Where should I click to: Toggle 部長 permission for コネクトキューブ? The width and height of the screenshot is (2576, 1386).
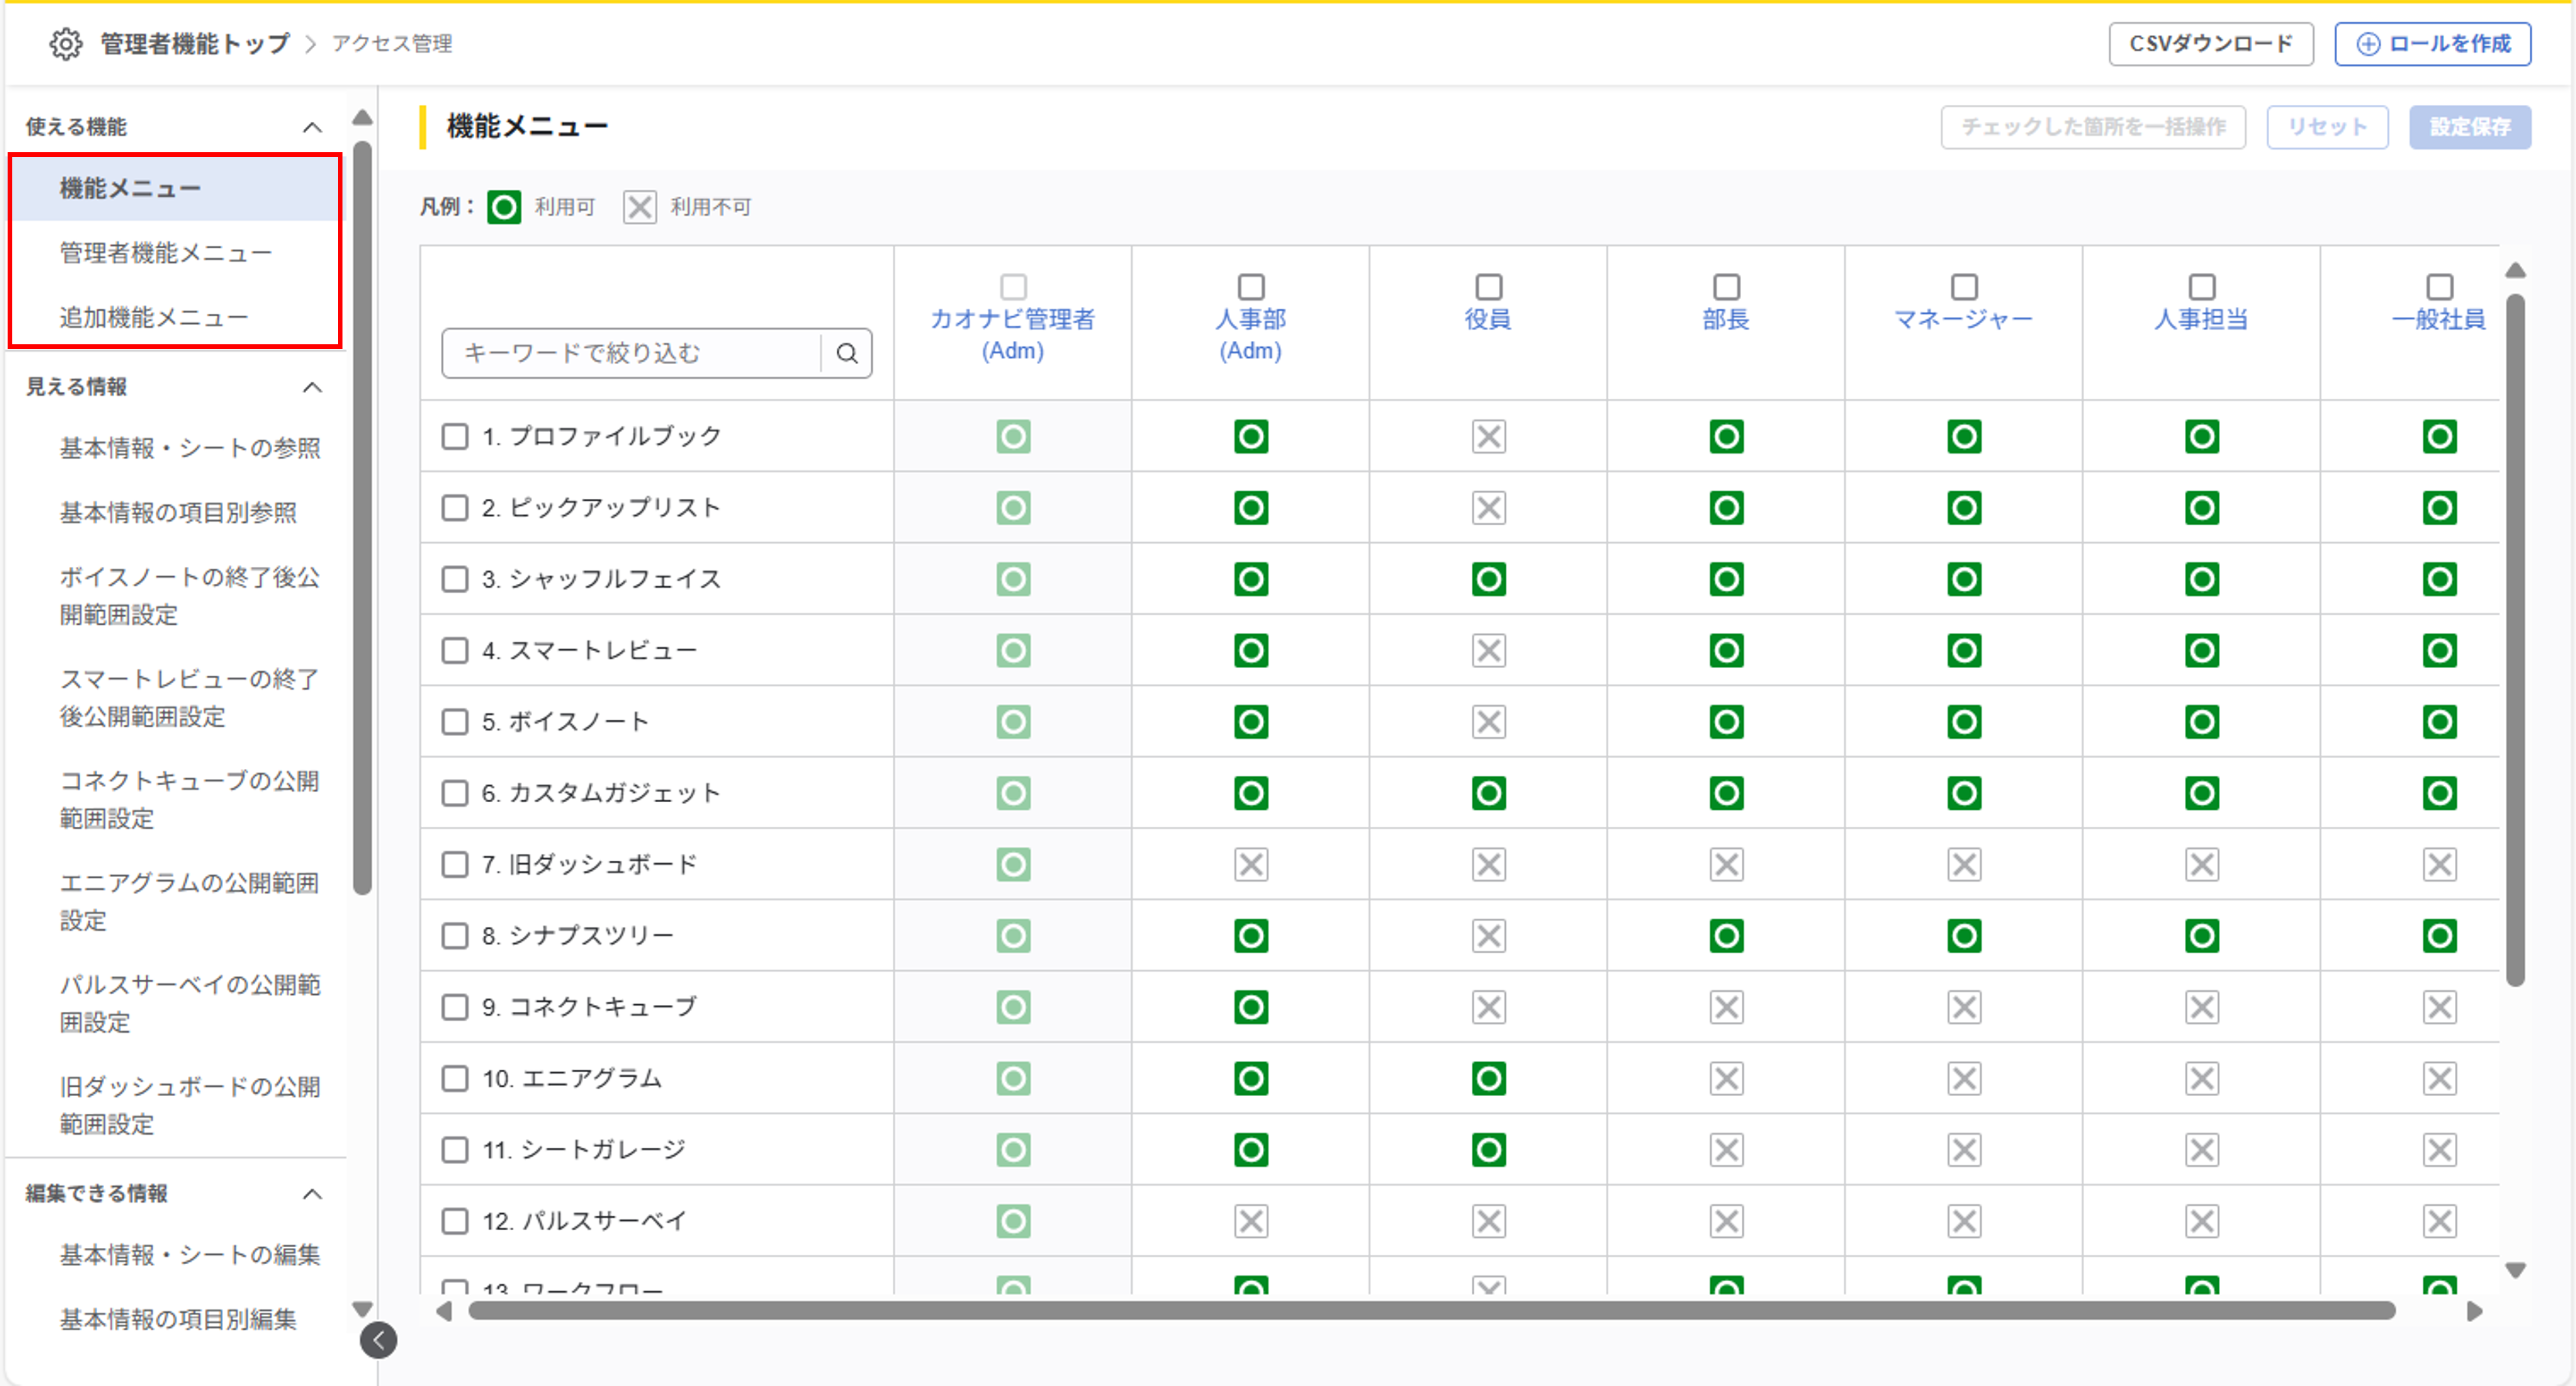[1726, 1007]
